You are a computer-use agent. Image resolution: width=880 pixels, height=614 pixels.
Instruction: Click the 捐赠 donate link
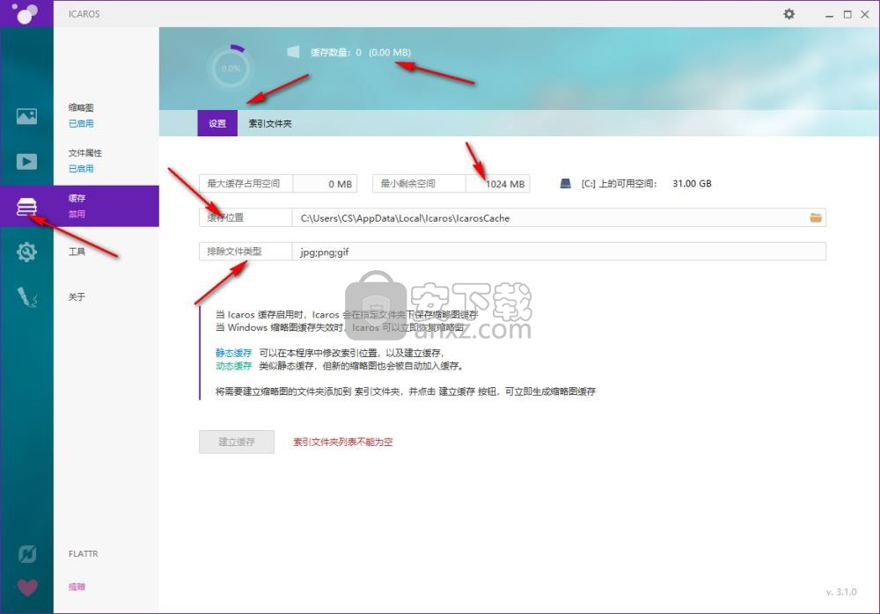tap(77, 587)
